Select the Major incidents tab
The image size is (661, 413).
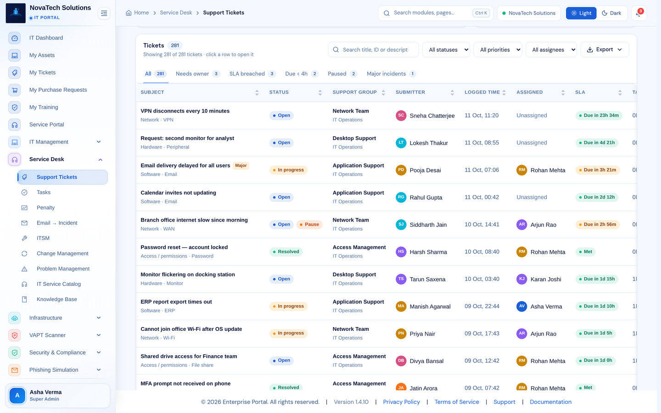click(x=391, y=74)
